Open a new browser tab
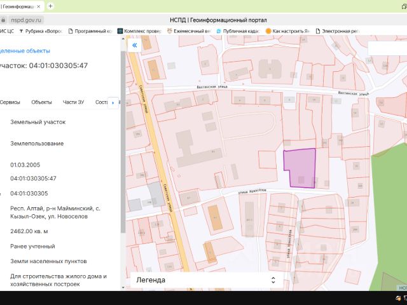Screen dimensions: 407x305 50,6
